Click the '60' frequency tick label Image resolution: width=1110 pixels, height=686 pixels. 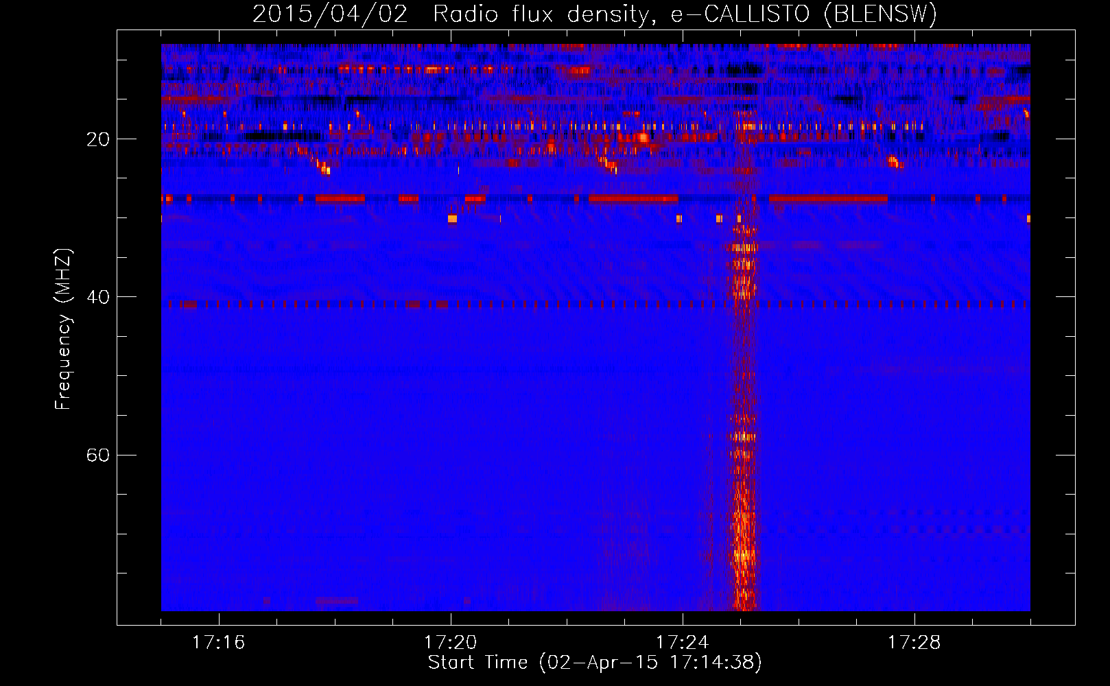(97, 455)
